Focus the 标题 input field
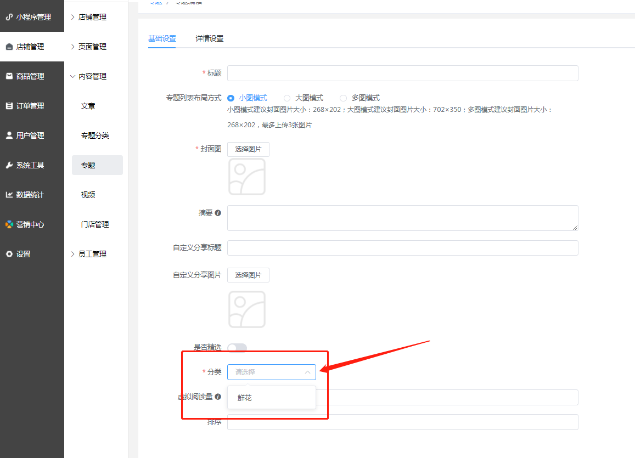The image size is (635, 458). 402,73
